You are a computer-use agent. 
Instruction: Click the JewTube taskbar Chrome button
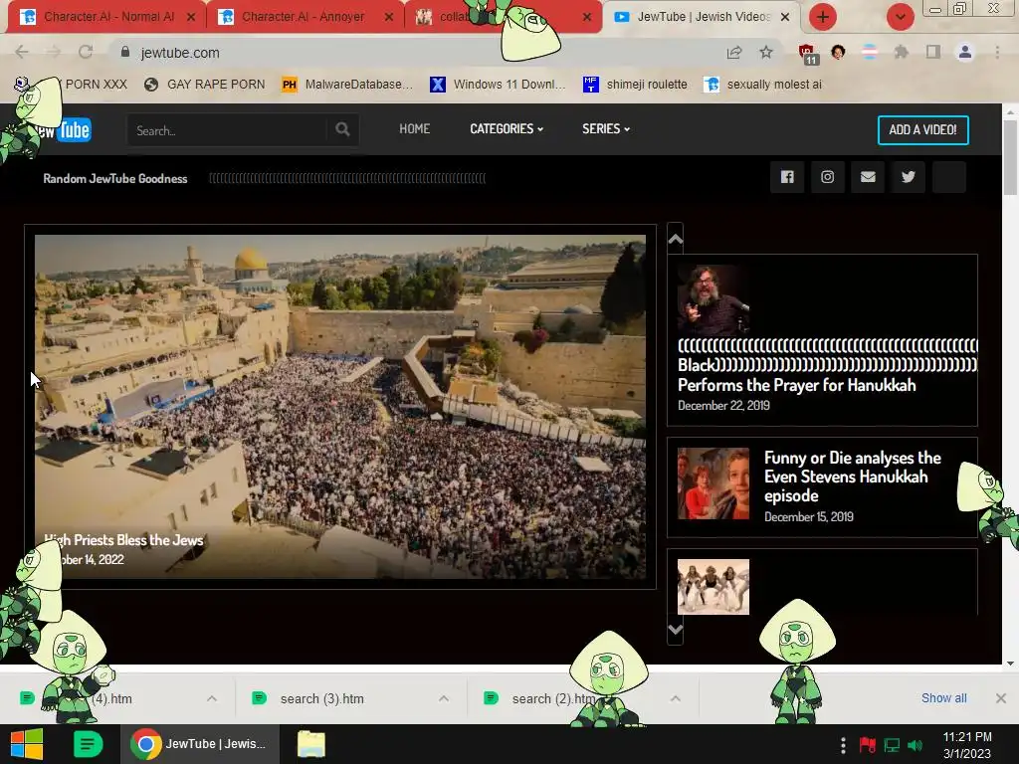pyautogui.click(x=199, y=744)
